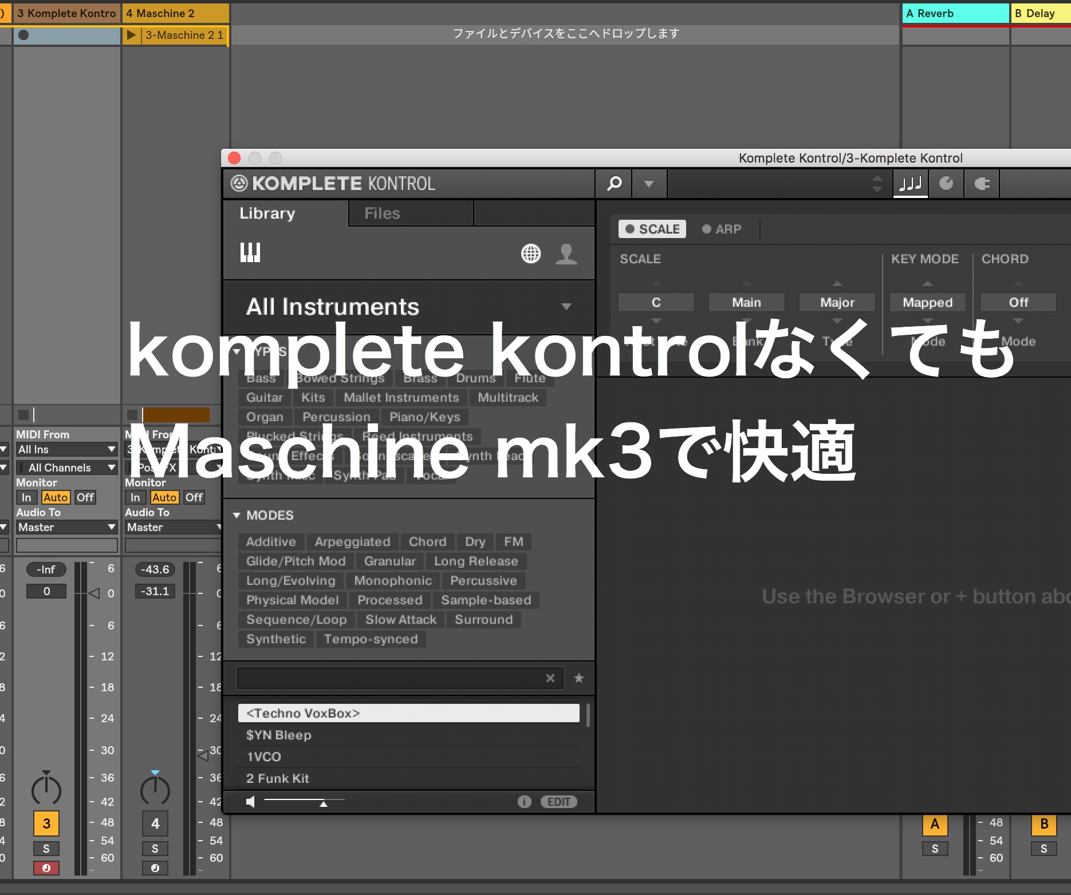Enable the ARP toggle

pyautogui.click(x=722, y=229)
